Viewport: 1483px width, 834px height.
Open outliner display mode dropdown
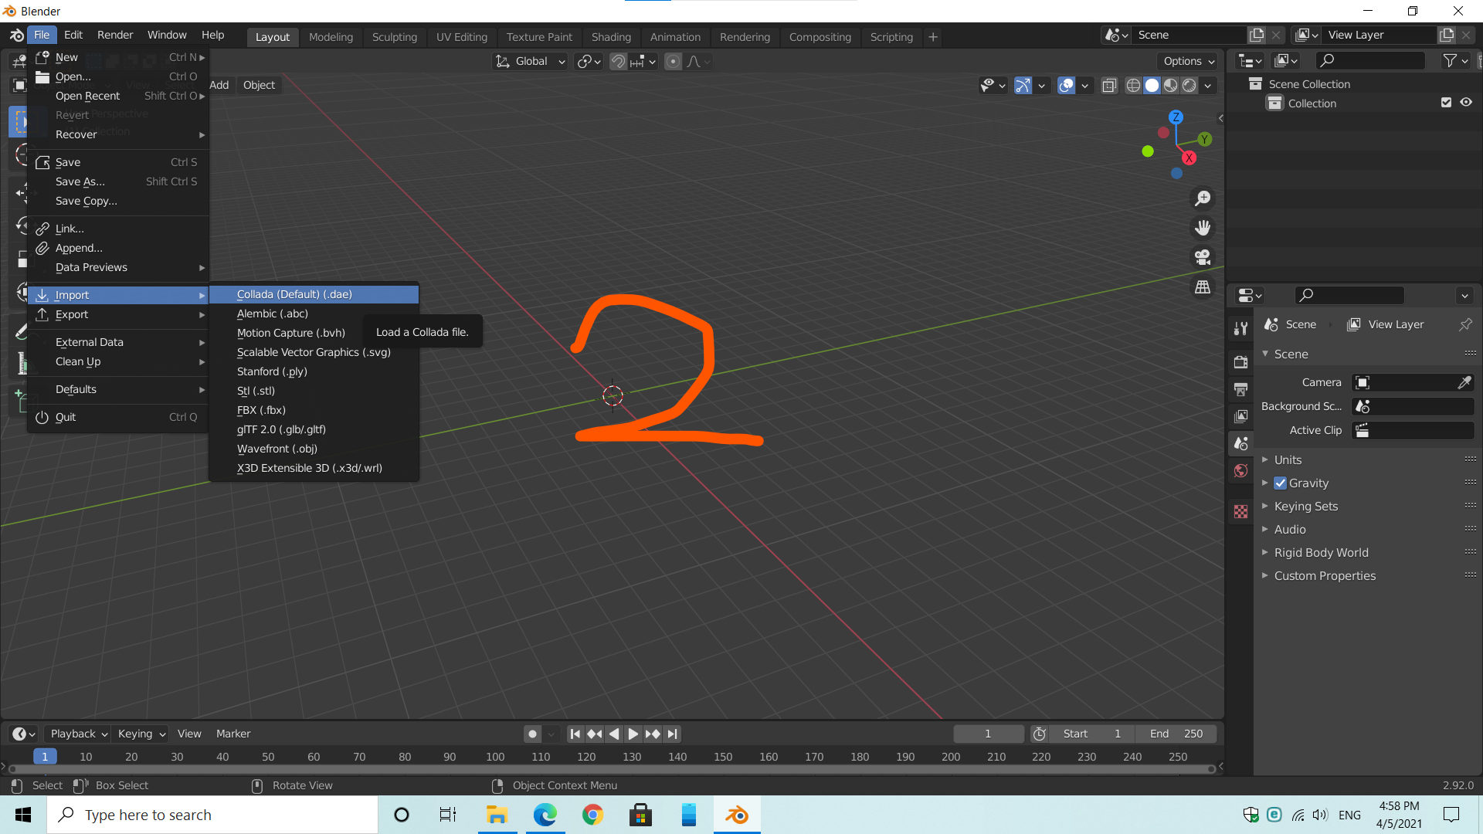1250,60
